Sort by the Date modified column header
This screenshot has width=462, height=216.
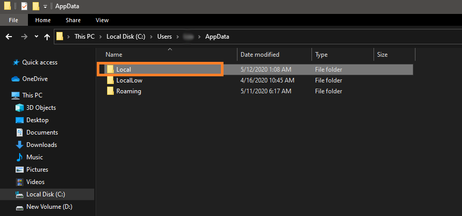pos(260,55)
